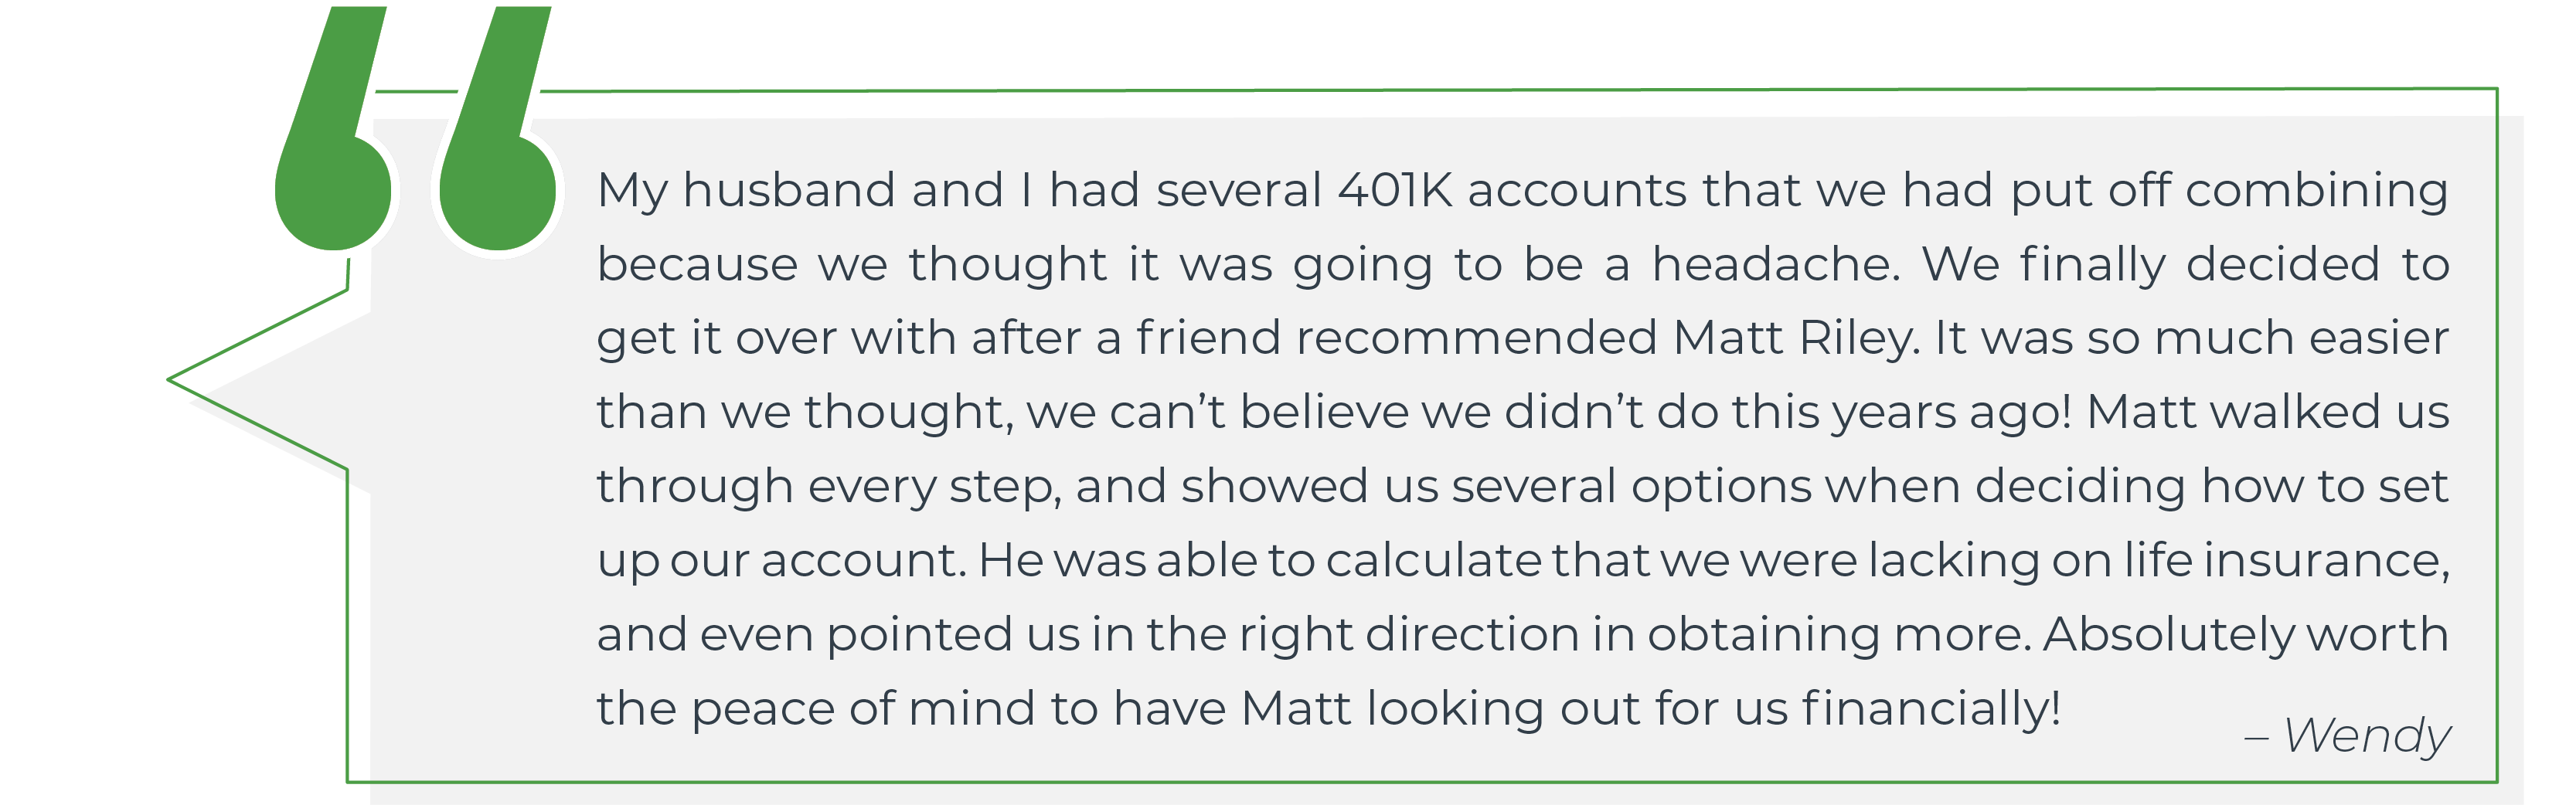The image size is (2576, 805).
Task: Click the word 'financially!' in the last line
Action: pos(1931,709)
